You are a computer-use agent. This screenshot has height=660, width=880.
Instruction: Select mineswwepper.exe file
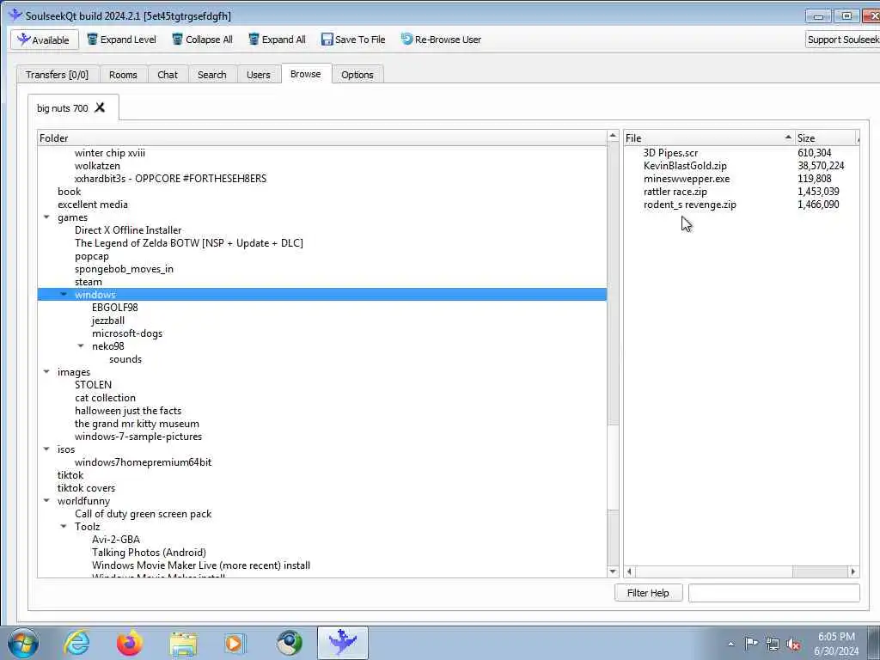point(687,179)
